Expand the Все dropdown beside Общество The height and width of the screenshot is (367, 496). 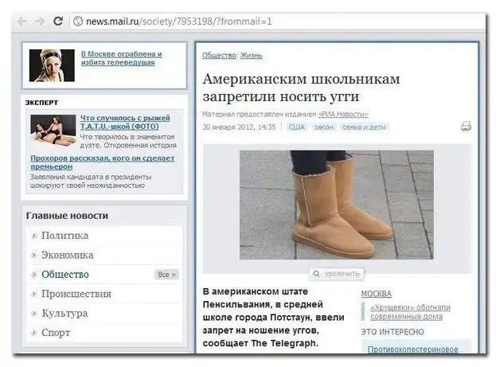point(166,275)
